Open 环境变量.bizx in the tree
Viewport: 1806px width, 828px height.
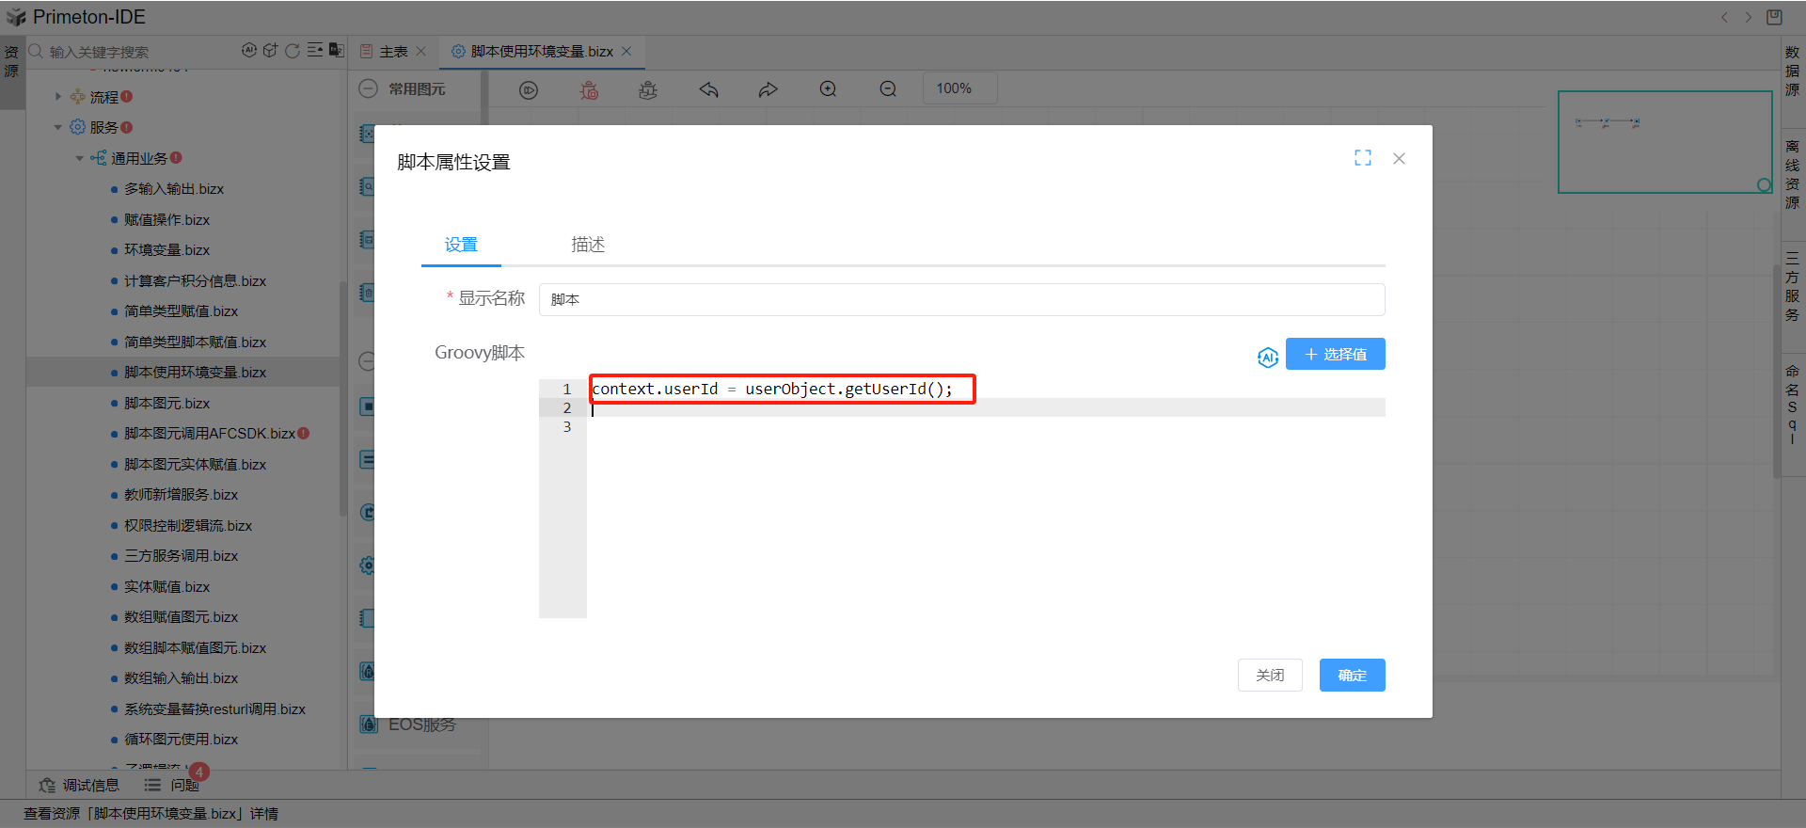pos(166,250)
